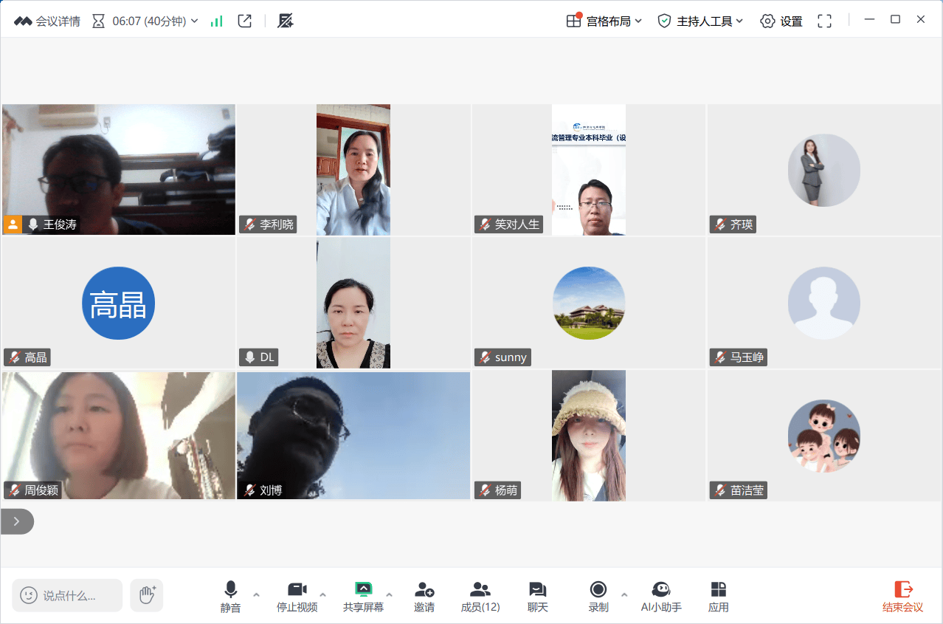Click the 邀请 invite icon

[424, 597]
